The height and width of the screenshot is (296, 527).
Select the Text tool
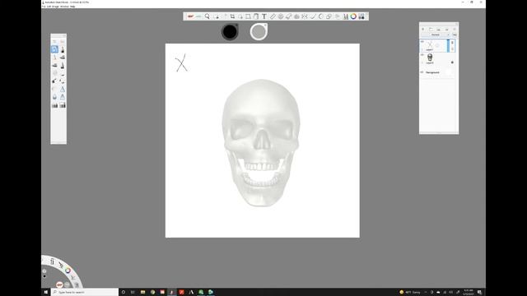click(264, 16)
